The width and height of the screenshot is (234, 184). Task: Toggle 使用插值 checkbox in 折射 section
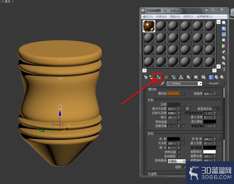pyautogui.click(x=178, y=152)
